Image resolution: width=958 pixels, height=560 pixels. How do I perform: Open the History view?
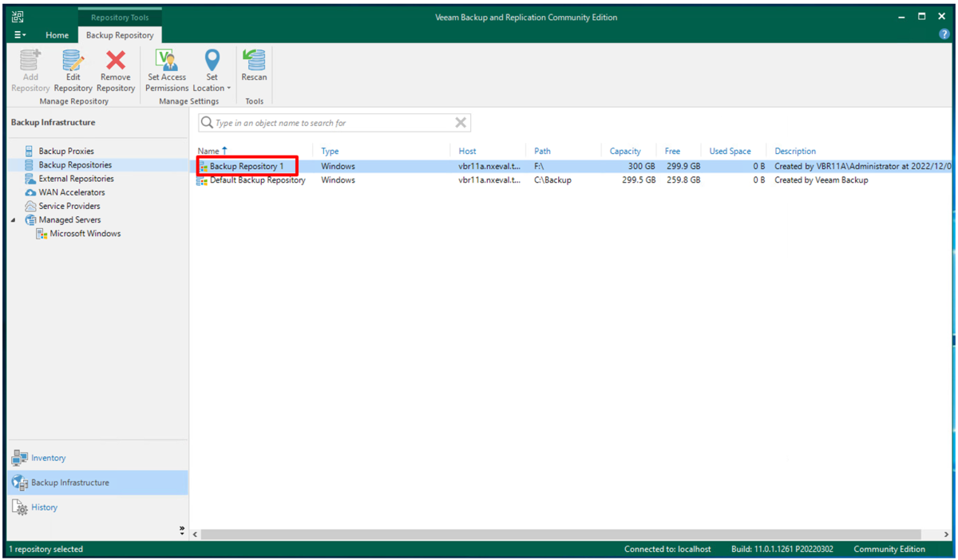pyautogui.click(x=97, y=507)
